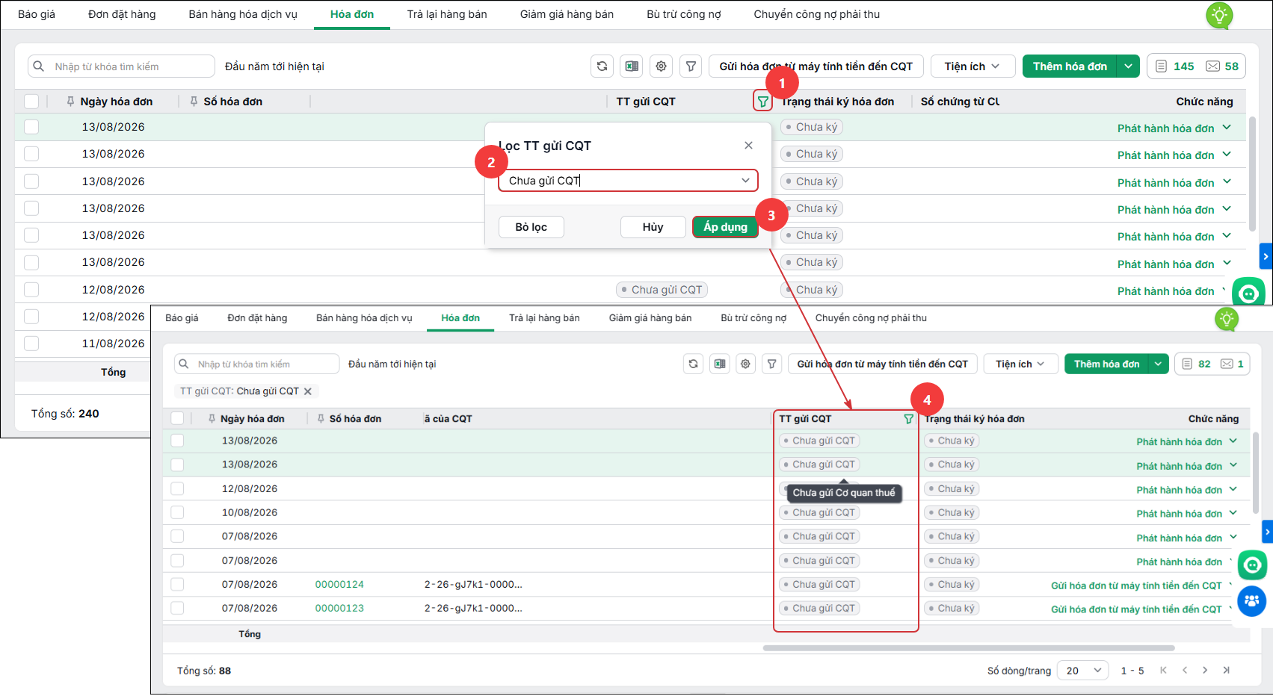Click horizontal scrollbar under bottom table
This screenshot has width=1273, height=699.
pos(969,648)
